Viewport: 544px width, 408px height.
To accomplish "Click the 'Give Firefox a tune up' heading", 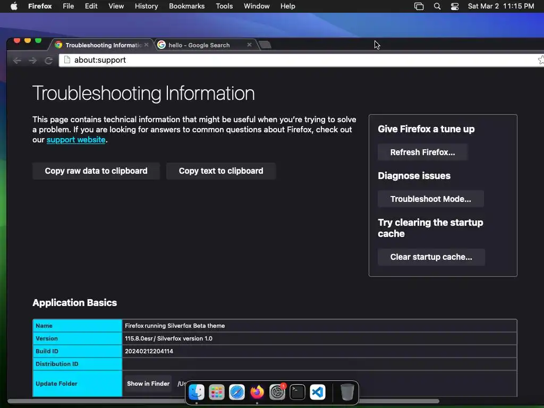I will [426, 130].
